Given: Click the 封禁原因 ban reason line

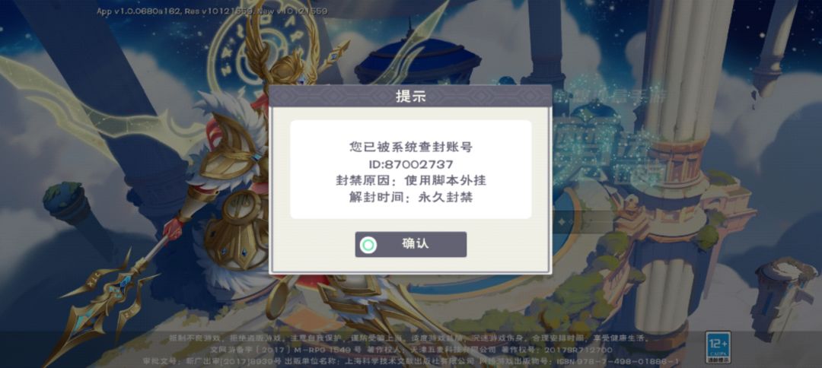Looking at the screenshot, I should [410, 181].
